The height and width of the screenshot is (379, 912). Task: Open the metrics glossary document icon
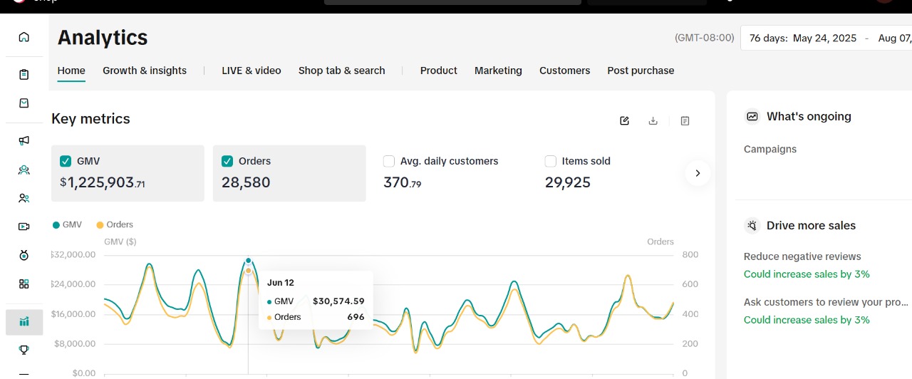coord(685,121)
